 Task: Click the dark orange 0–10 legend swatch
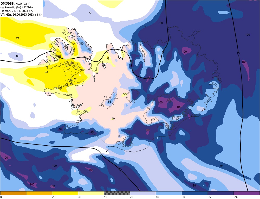13,193
